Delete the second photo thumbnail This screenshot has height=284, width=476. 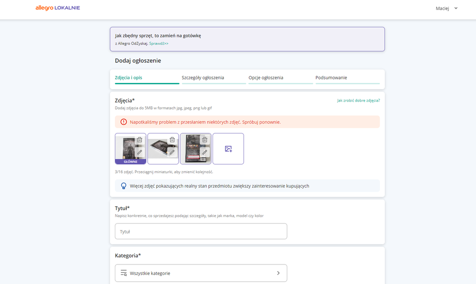pyautogui.click(x=172, y=140)
